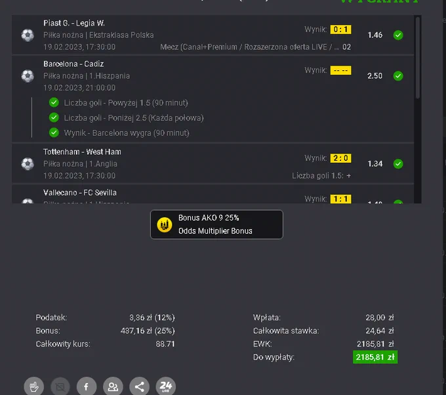Click the EWK value 2185,81 zł
This screenshot has height=395, width=446.
(375, 344)
